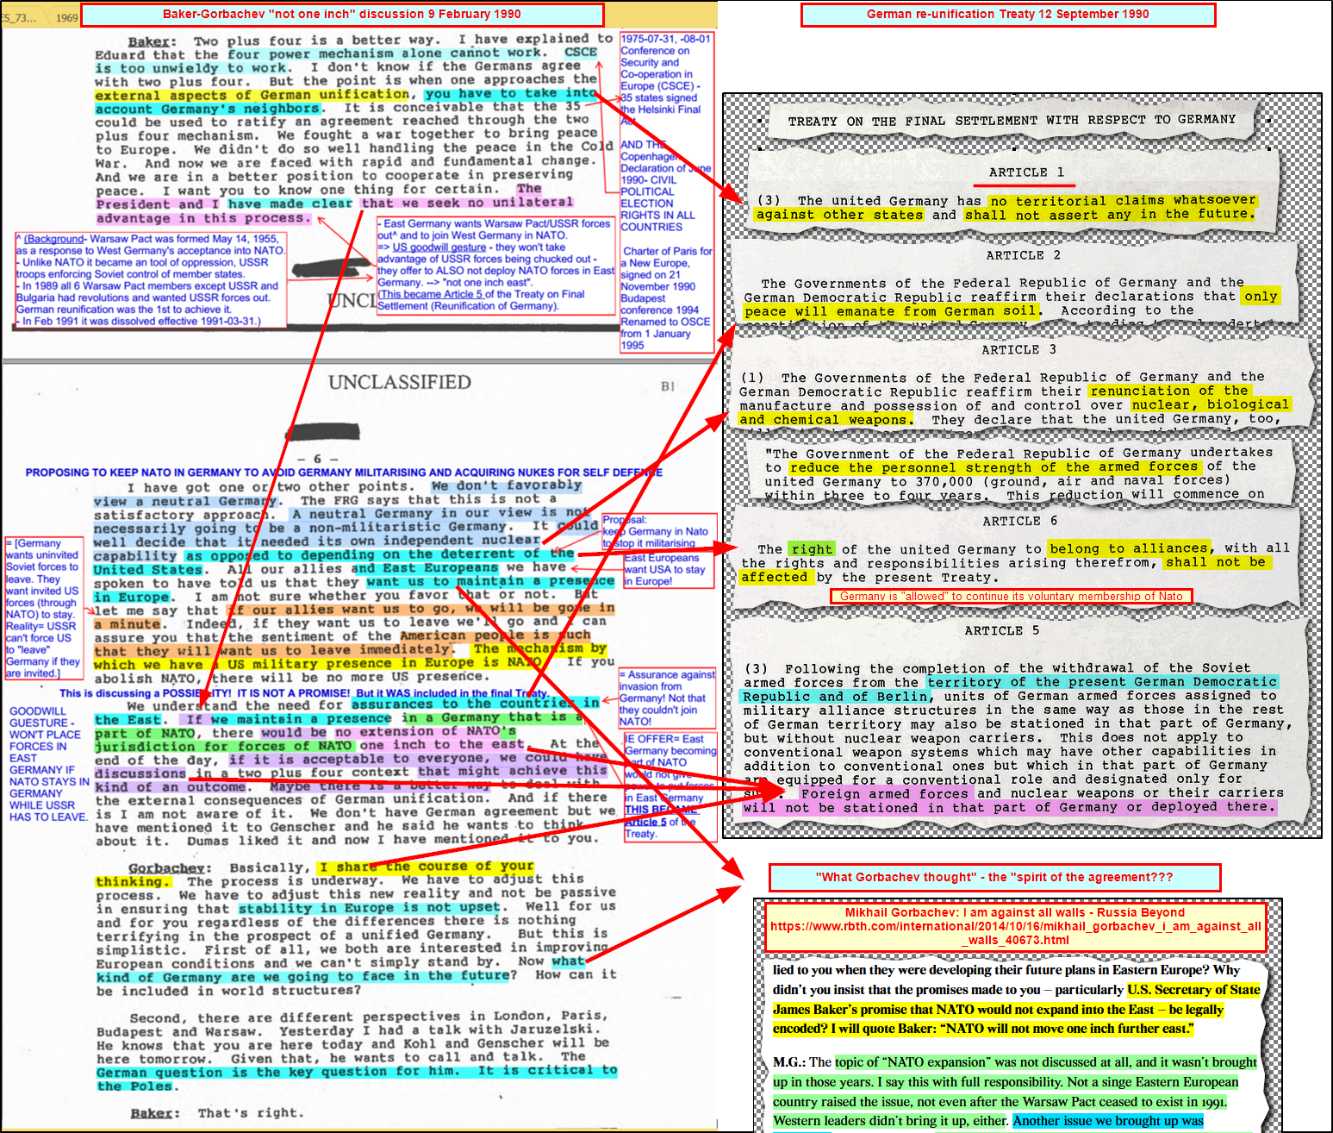The height and width of the screenshot is (1133, 1333).
Task: Click highlighted 'external aspects of German unification'
Action: (252, 95)
